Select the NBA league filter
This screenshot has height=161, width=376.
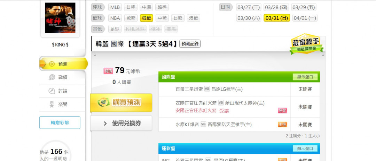coord(115,18)
